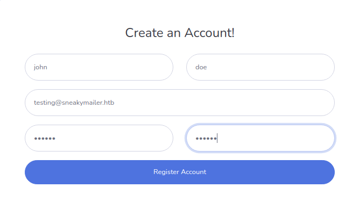Focus the first name field containing john

point(99,67)
